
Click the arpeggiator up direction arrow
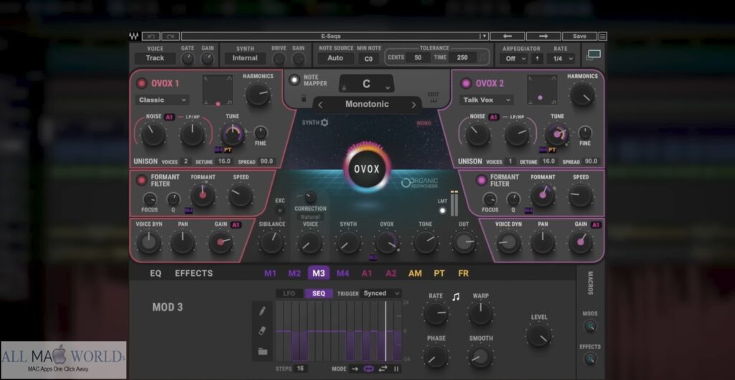[537, 59]
